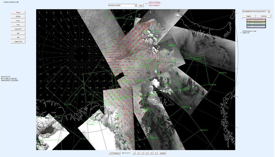Click the setdate button
The height and width of the screenshot is (157, 275).
[x=162, y=153]
